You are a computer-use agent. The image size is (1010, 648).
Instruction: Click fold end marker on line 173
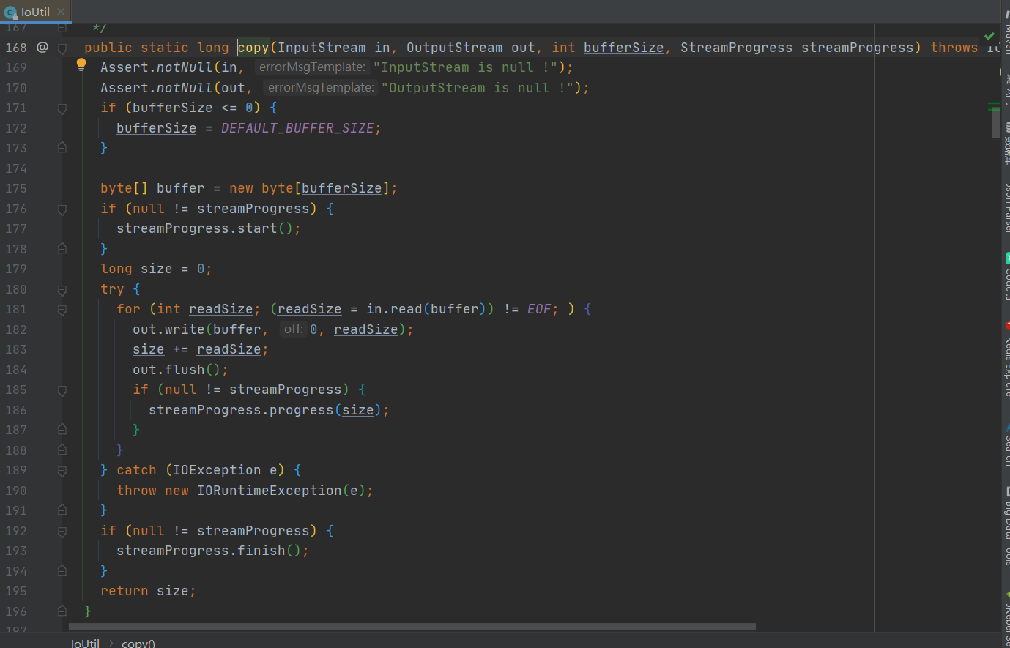62,148
